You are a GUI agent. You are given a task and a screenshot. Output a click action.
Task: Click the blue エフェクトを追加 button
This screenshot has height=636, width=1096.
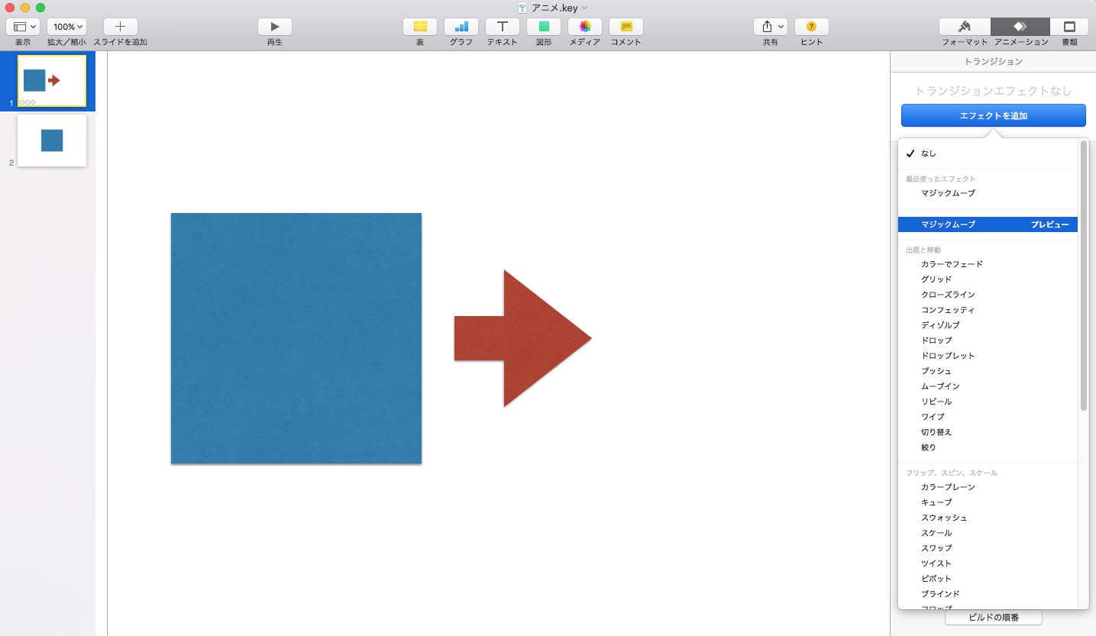[993, 116]
